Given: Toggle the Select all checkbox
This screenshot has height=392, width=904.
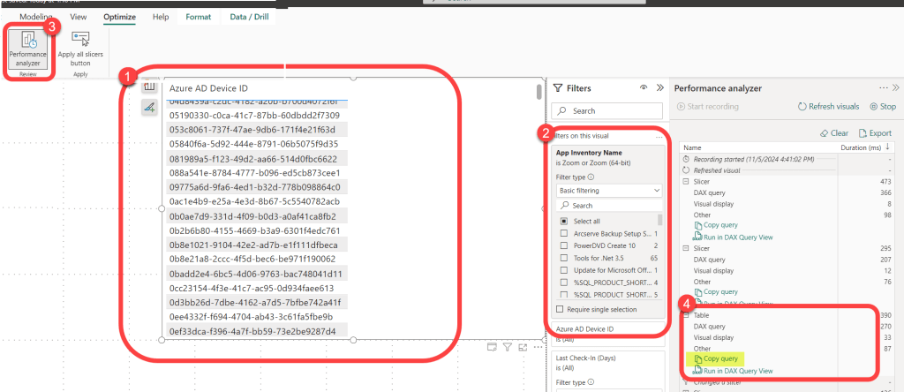Looking at the screenshot, I should click(x=563, y=221).
